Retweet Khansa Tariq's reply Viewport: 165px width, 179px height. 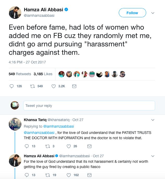[x=47, y=146]
